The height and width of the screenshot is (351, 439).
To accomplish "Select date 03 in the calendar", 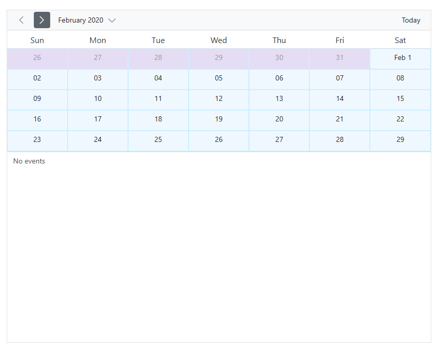I will (98, 79).
